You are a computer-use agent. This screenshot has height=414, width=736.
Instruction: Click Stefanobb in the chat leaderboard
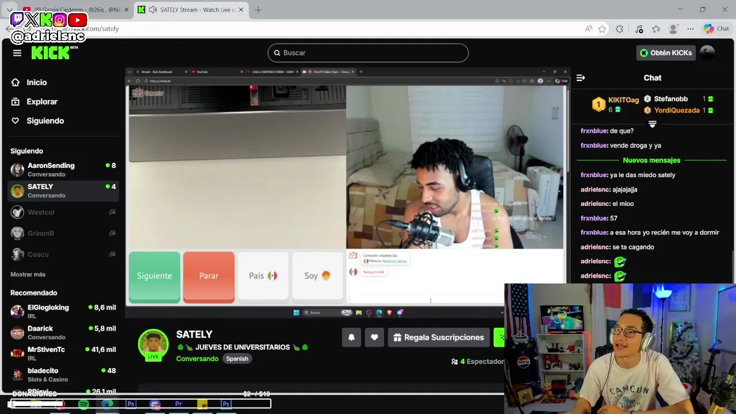coord(670,99)
